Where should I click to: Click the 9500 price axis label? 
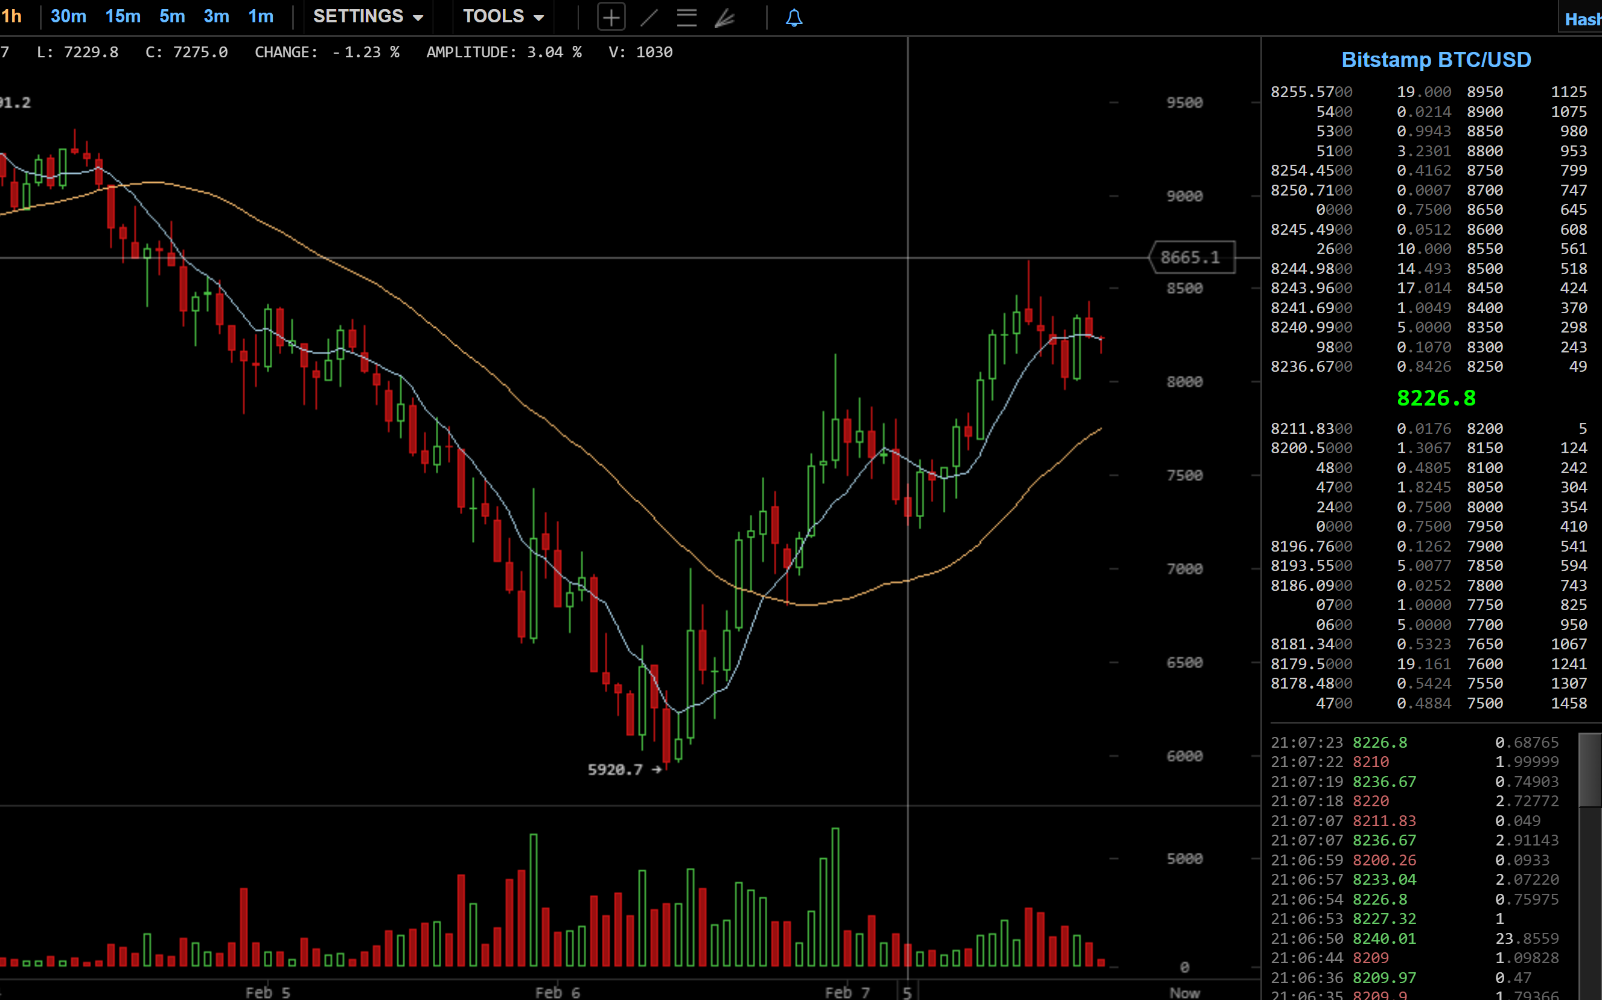pyautogui.click(x=1185, y=103)
